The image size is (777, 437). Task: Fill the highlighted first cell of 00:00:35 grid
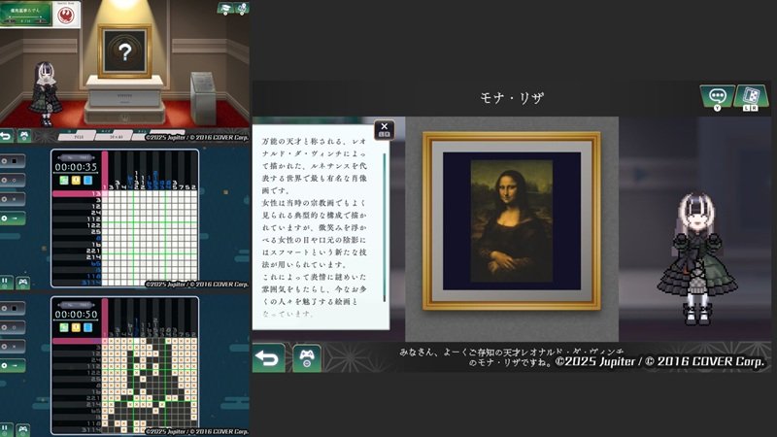tap(105, 193)
